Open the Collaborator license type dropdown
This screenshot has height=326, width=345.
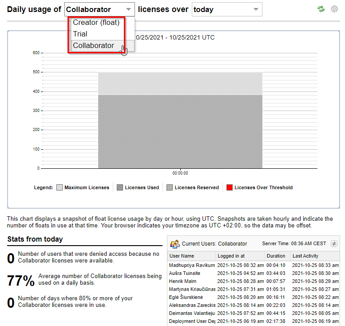tap(99, 9)
